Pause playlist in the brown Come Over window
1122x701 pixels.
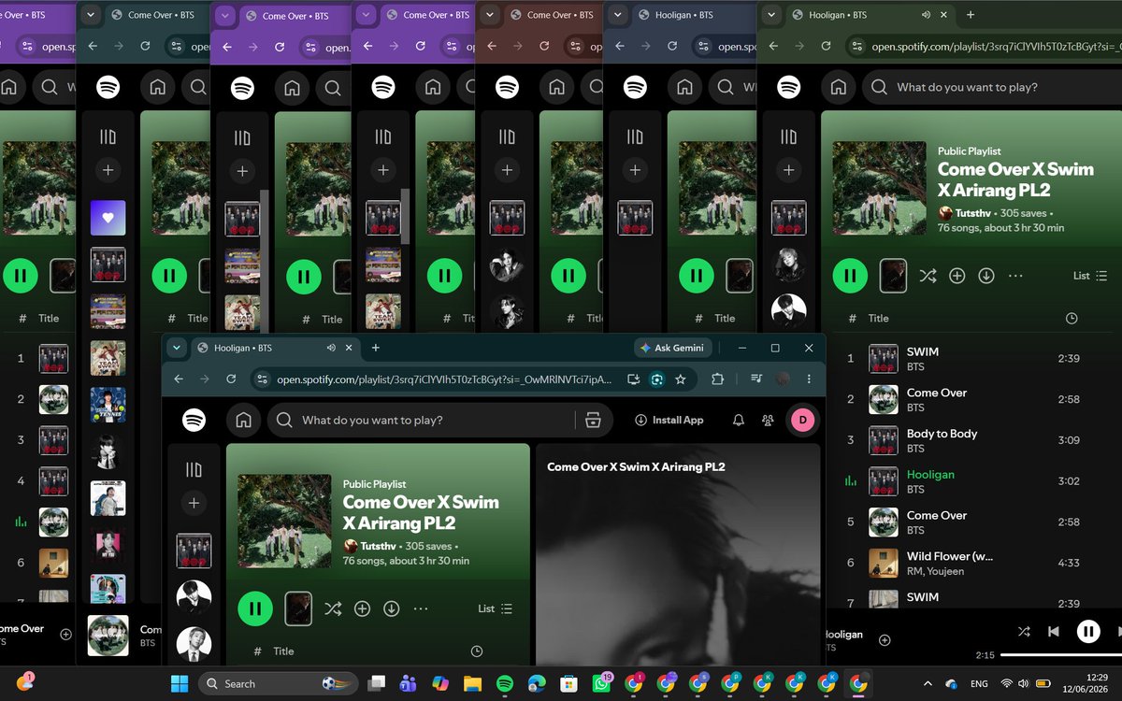[x=568, y=276]
